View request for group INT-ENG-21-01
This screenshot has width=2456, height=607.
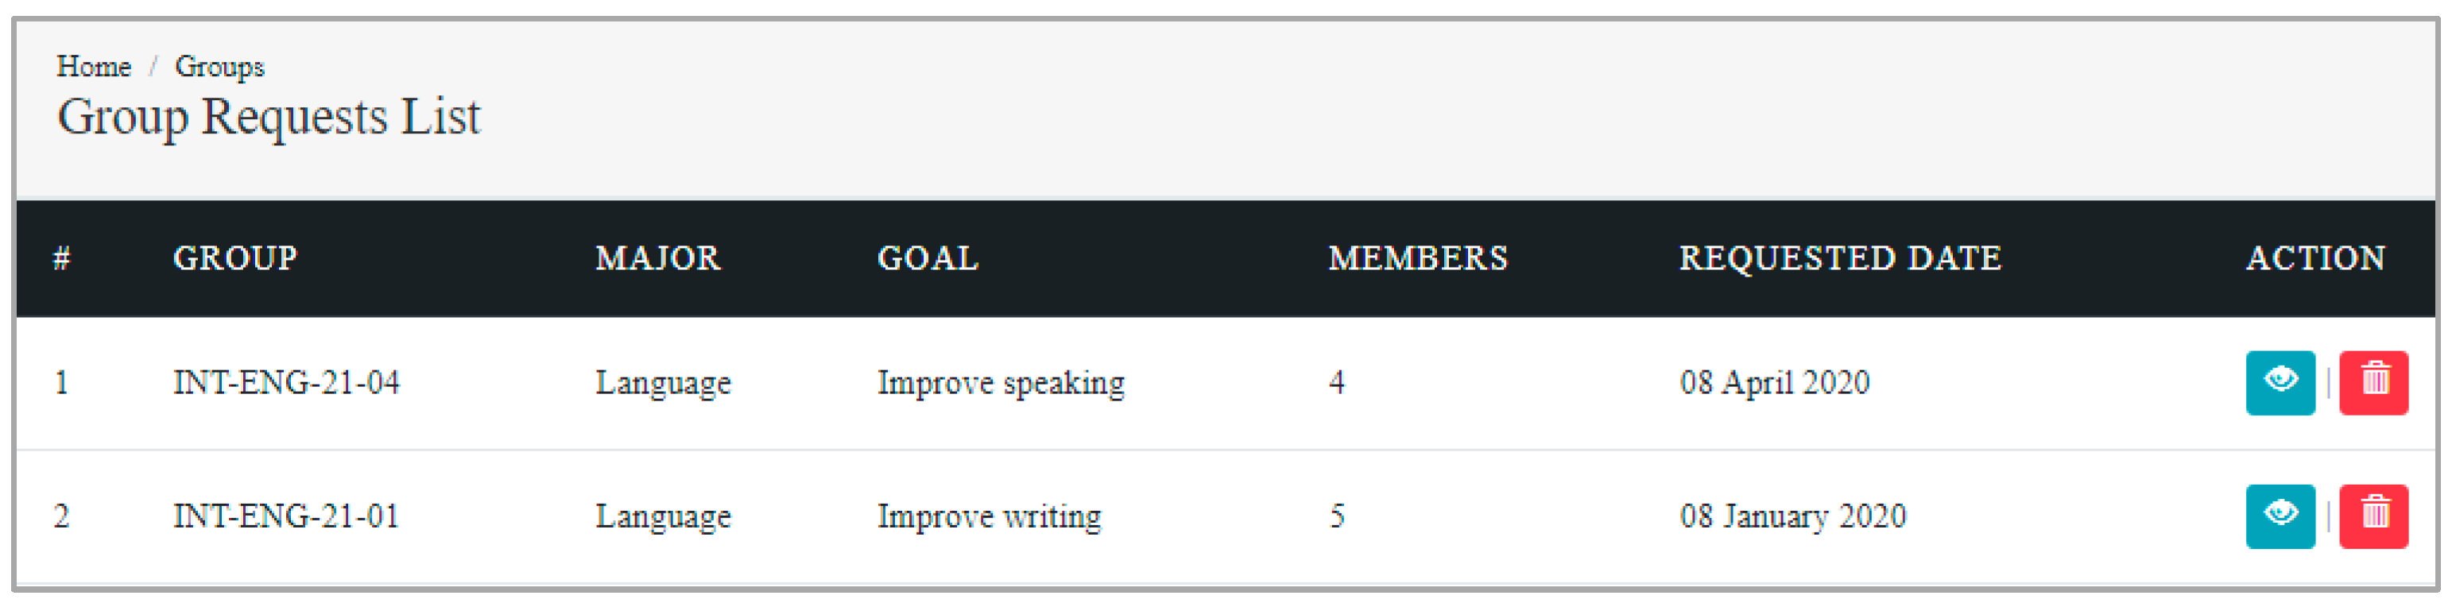pos(2279,516)
